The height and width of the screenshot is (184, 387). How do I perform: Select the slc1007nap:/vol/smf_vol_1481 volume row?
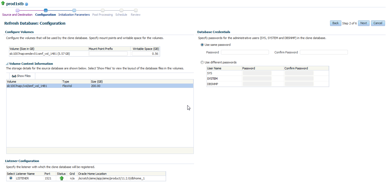coord(100,86)
